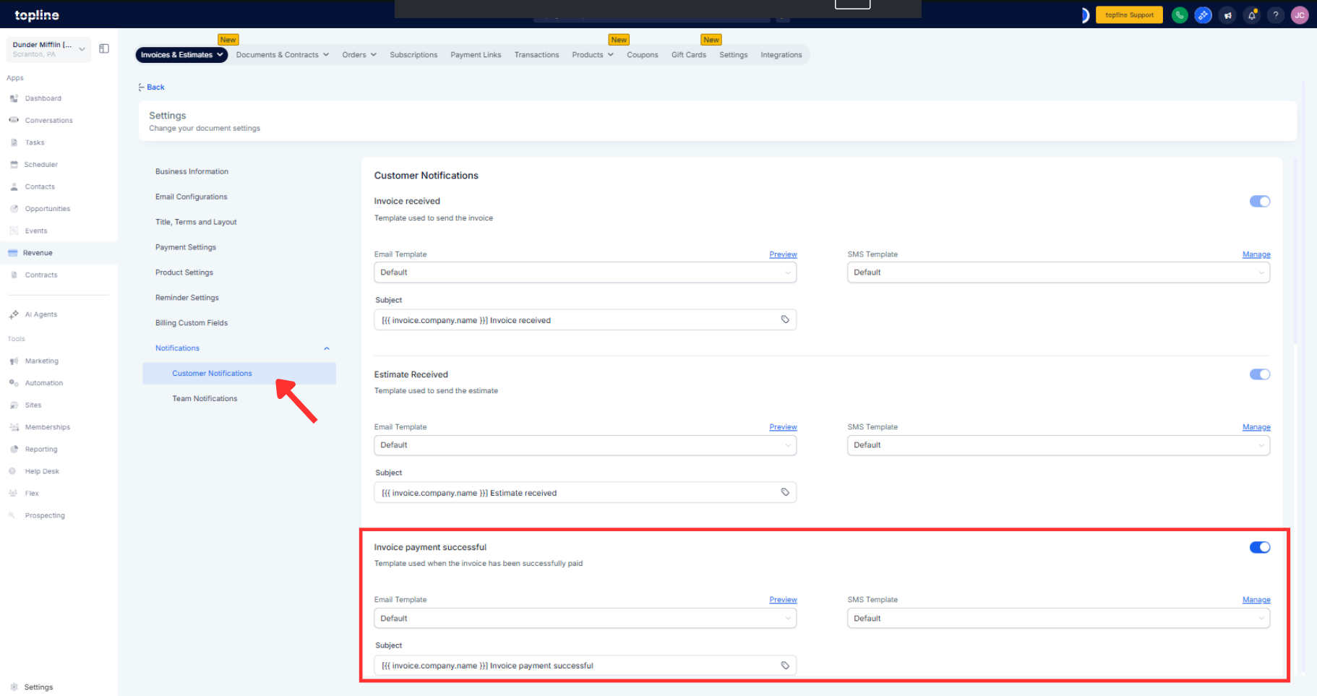1317x696 pixels.
Task: Turn off the Estimate Received toggle
Action: (1259, 374)
